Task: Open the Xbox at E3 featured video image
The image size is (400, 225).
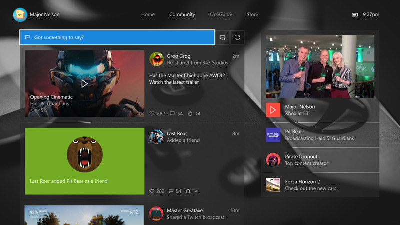Action: coord(320,67)
